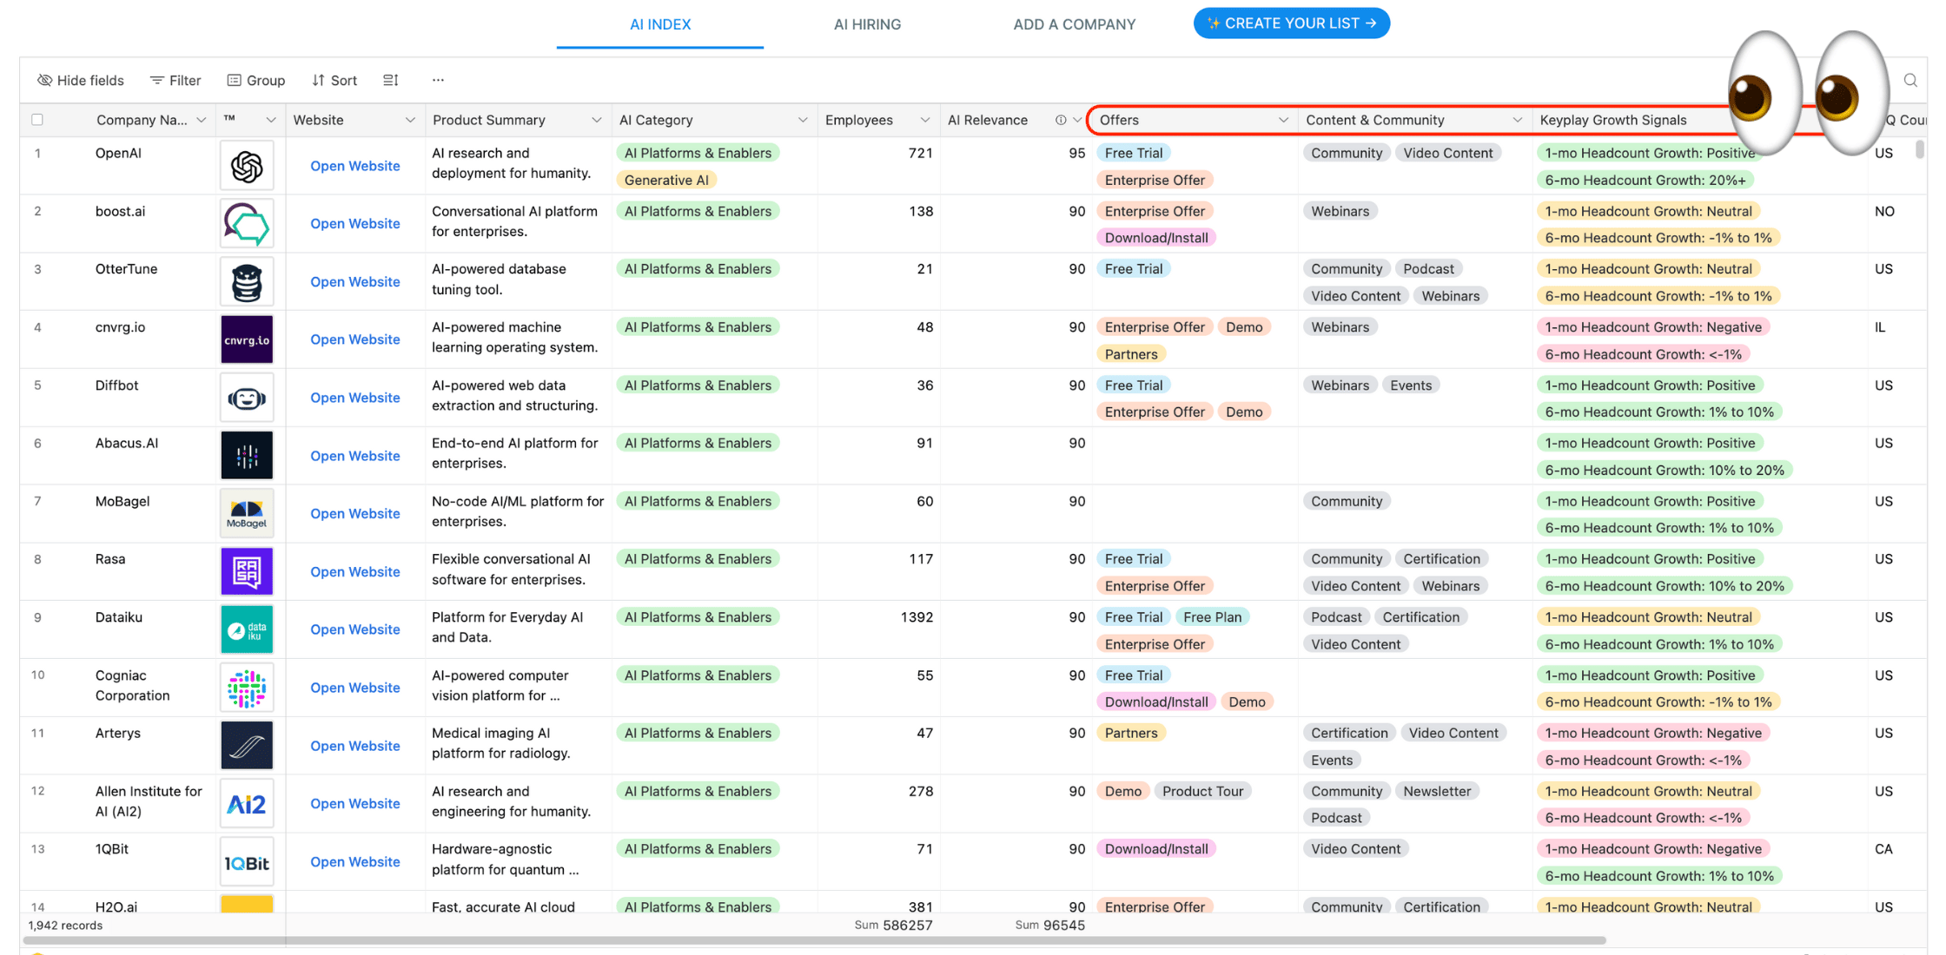Click the Arterys logo thumbnail
This screenshot has height=955, width=1946.
[247, 746]
